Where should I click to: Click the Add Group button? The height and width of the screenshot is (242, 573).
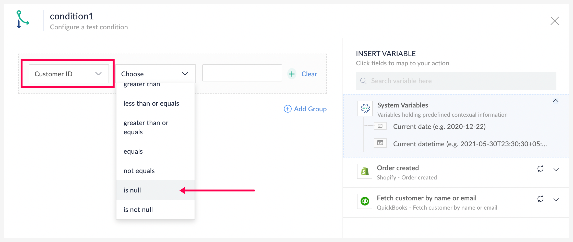(x=305, y=109)
